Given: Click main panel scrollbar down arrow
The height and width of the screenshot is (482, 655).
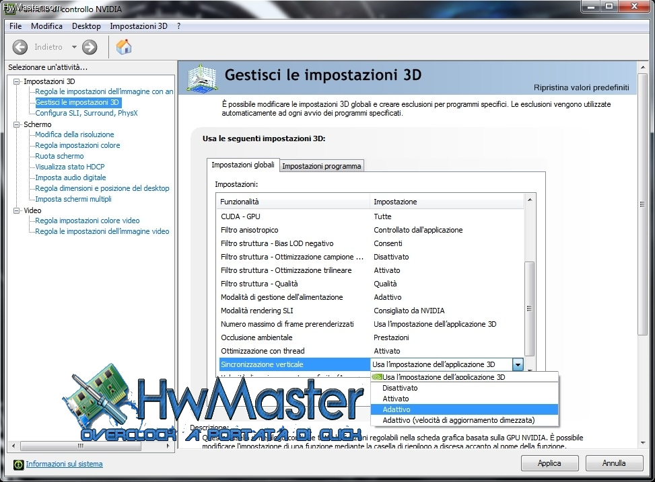Looking at the screenshot, I should tap(643, 443).
